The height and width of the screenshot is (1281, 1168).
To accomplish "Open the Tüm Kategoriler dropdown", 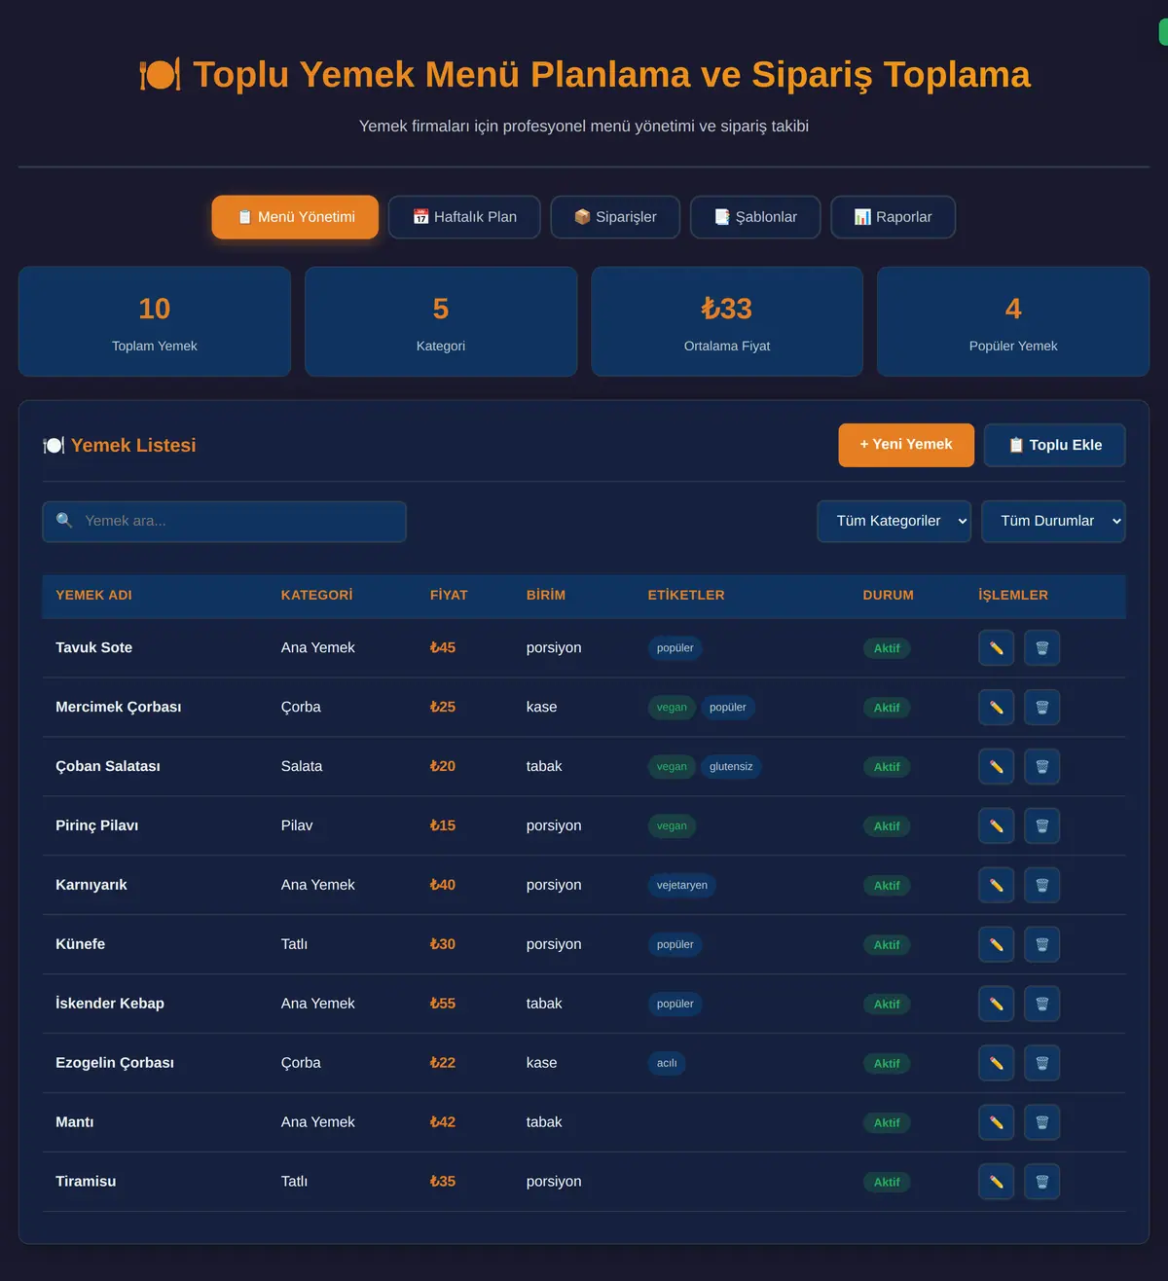I will [894, 522].
